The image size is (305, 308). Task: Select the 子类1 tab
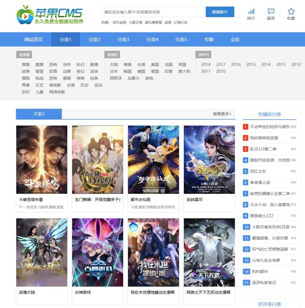(39, 114)
